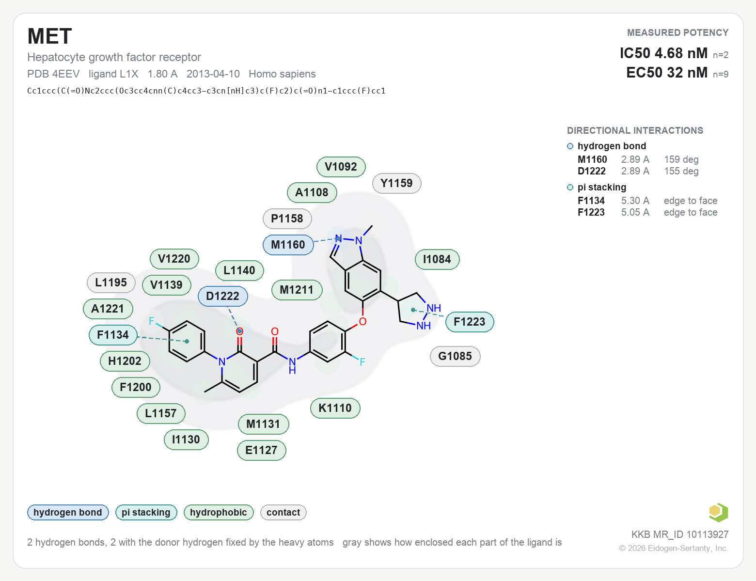Click residue label D1222
This screenshot has height=581, width=756.
click(x=223, y=296)
